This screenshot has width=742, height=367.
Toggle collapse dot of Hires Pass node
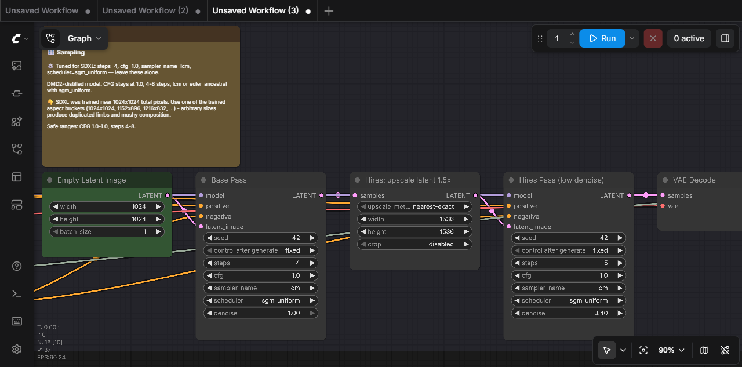pos(512,180)
